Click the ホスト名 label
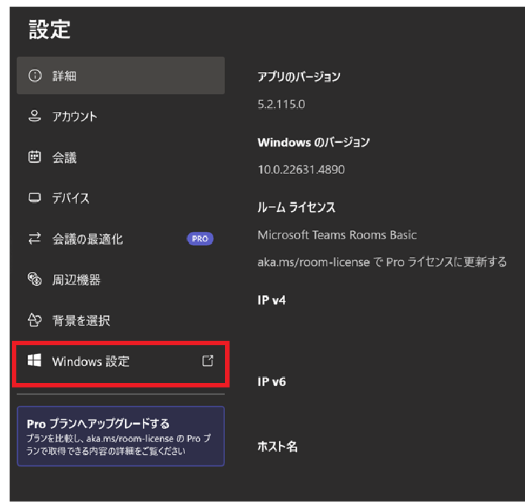The image size is (525, 503). point(277,447)
